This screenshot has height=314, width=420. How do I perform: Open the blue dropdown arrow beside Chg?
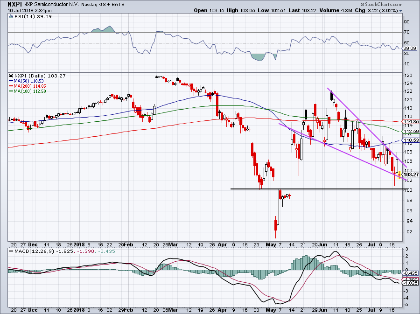click(x=401, y=11)
